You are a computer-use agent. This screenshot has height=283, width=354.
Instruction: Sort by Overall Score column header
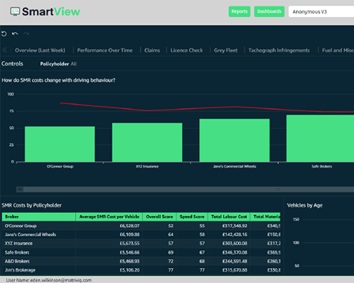tap(159, 216)
